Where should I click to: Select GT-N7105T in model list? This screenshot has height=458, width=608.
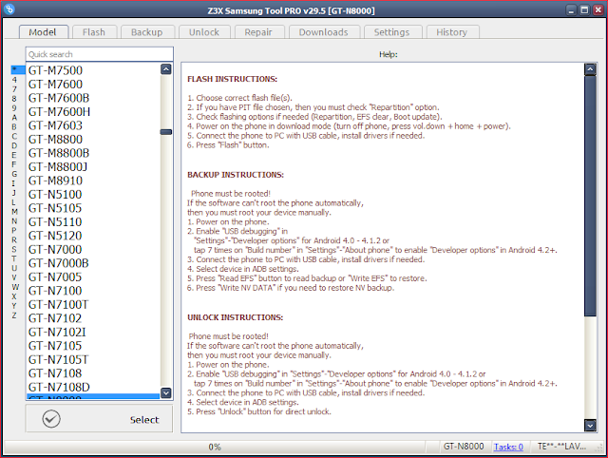tap(93, 359)
